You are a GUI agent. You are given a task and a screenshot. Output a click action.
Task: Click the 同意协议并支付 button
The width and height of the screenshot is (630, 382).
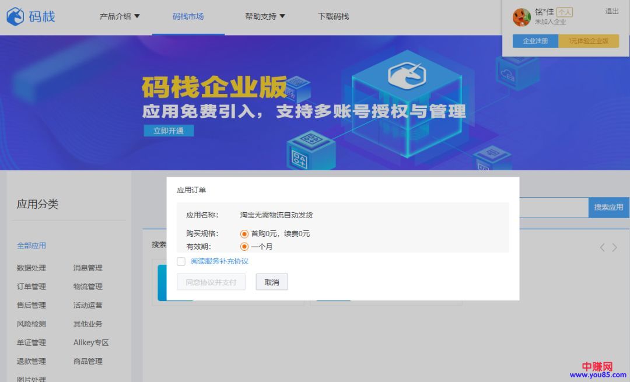pos(211,282)
